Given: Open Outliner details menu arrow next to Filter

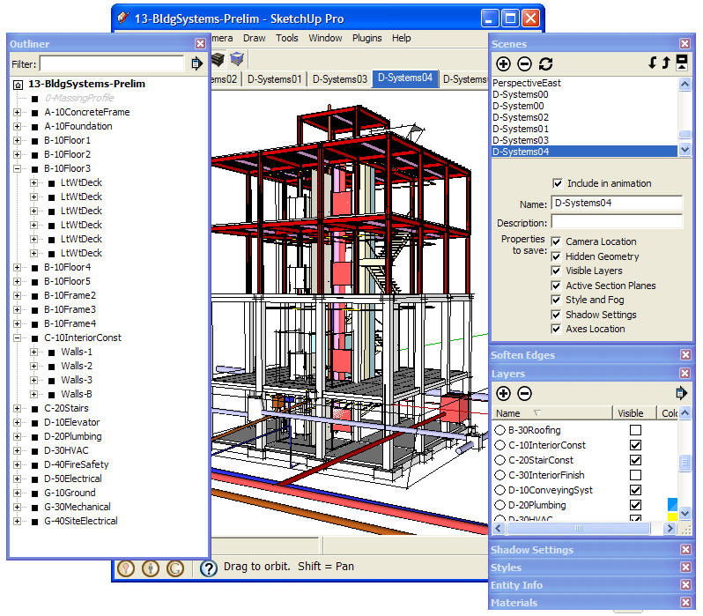Looking at the screenshot, I should pos(196,63).
